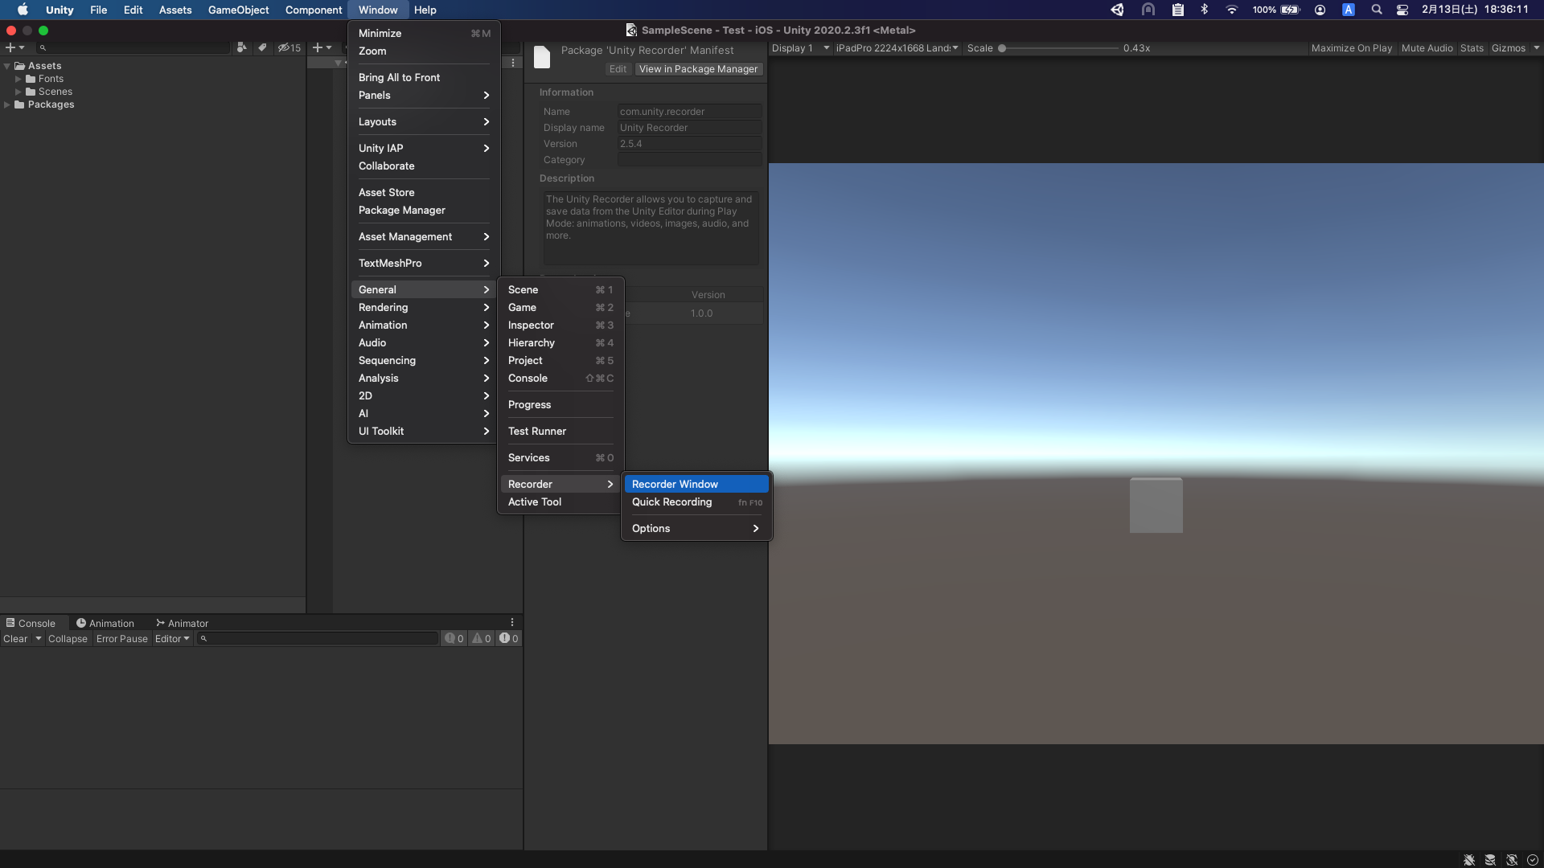Toggle Maximize On Play
Screen dimensions: 1544x868
[1351, 48]
